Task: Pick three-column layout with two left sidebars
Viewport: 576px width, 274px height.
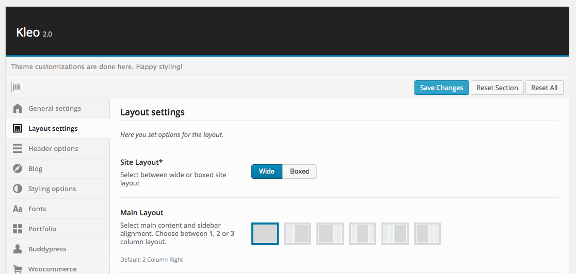Action: (x=395, y=234)
